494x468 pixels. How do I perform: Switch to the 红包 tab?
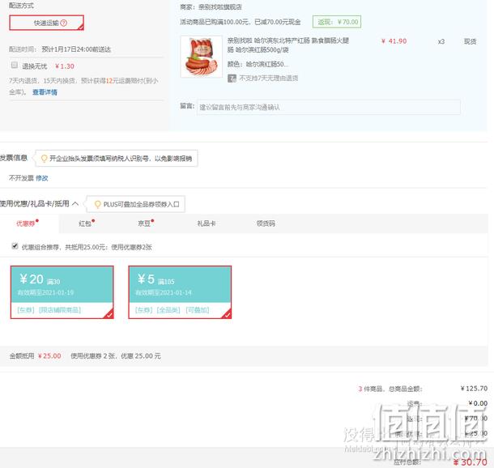pyautogui.click(x=87, y=223)
